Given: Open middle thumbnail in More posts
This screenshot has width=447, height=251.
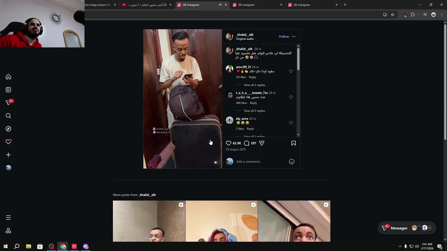Looking at the screenshot, I should pos(221,221).
